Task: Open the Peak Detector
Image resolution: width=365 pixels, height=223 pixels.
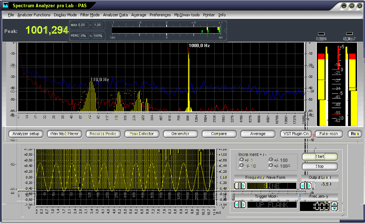Action: (142, 134)
